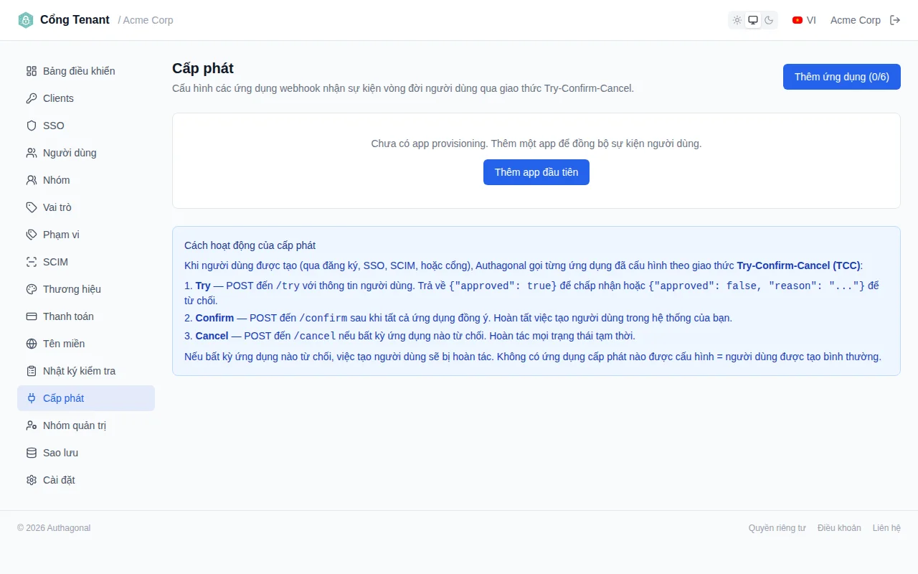The height and width of the screenshot is (574, 918).
Task: Open Bảng điều khiển menu item
Action: tap(86, 71)
